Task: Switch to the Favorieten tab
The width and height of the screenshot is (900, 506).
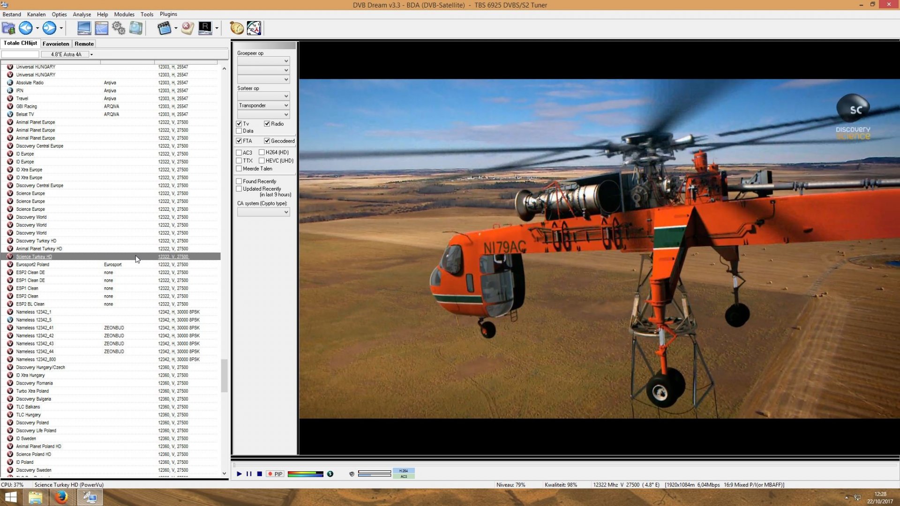Action: click(x=55, y=44)
